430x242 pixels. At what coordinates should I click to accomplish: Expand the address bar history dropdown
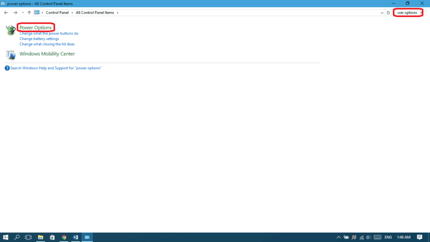382,13
